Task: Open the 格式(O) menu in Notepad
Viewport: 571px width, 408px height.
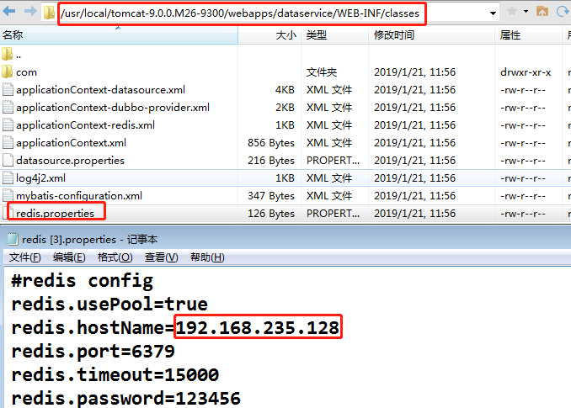Action: pos(115,257)
